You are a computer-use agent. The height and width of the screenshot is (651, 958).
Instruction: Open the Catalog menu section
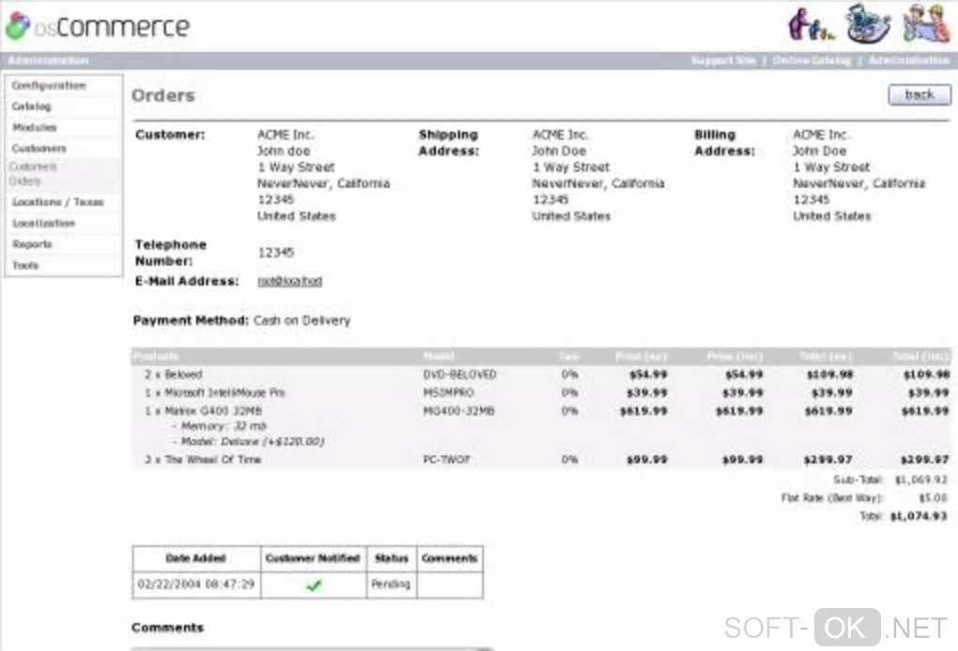(x=31, y=107)
